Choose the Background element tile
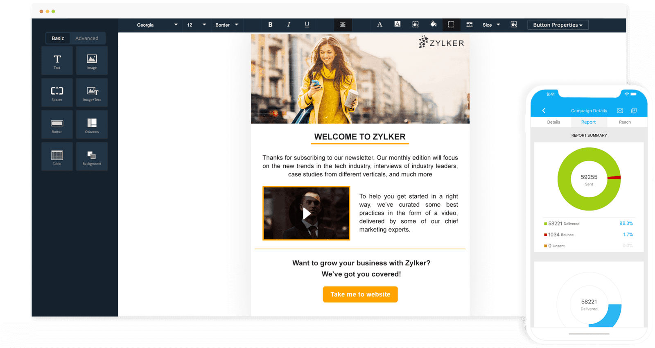Viewport: 655px width, 348px height. click(x=92, y=156)
